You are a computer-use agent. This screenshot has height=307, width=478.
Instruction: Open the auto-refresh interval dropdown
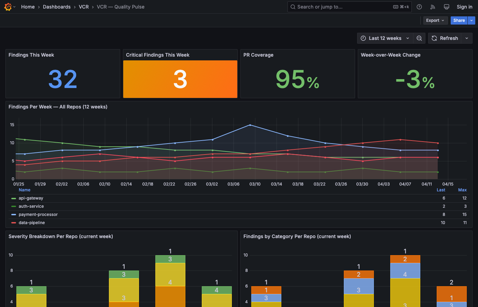click(x=467, y=38)
